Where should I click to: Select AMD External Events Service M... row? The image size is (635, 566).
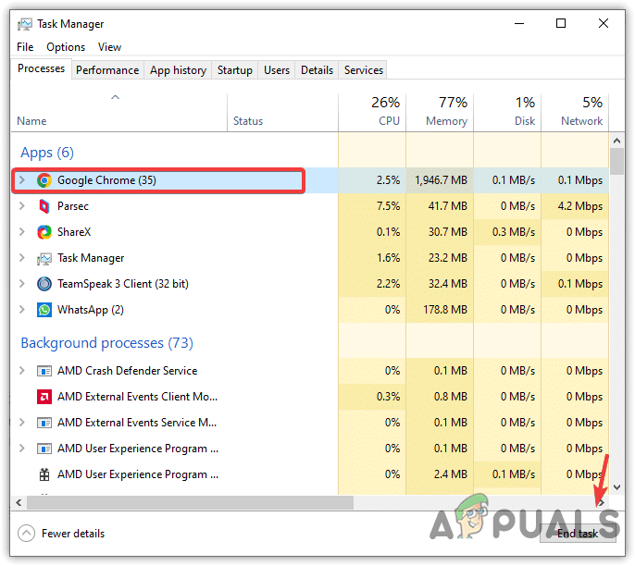310,423
